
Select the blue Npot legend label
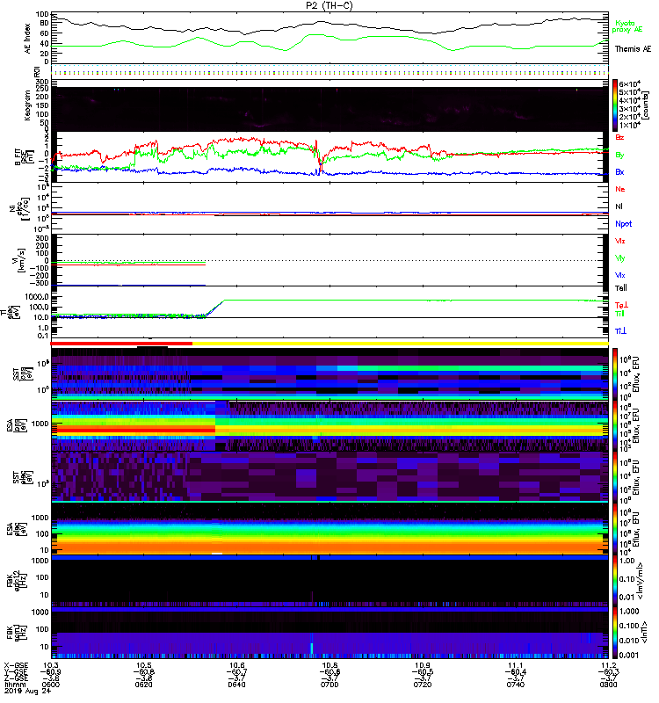coord(623,224)
